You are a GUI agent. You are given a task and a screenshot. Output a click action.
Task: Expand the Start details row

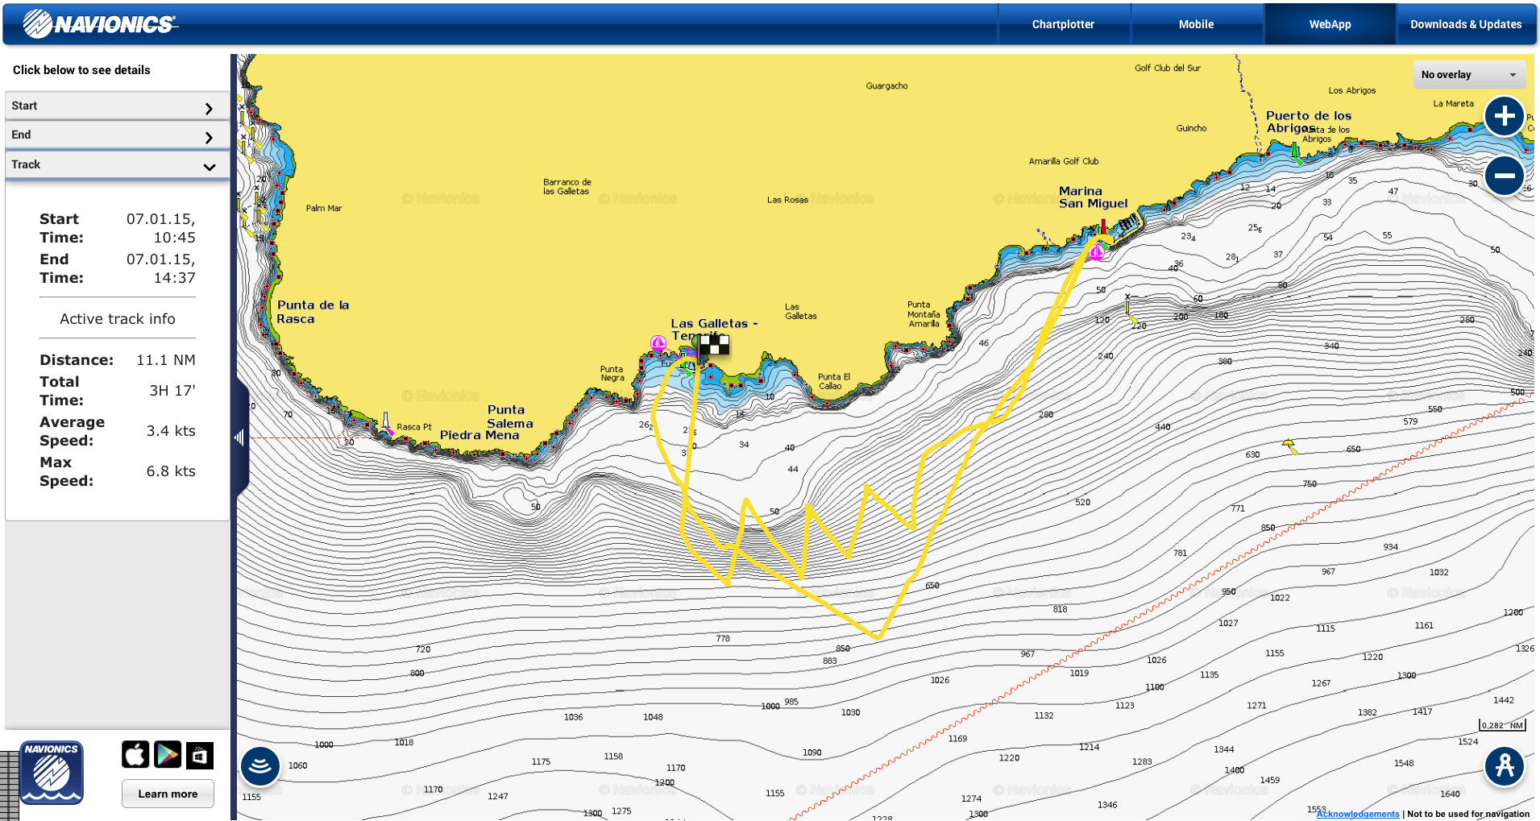tap(117, 106)
